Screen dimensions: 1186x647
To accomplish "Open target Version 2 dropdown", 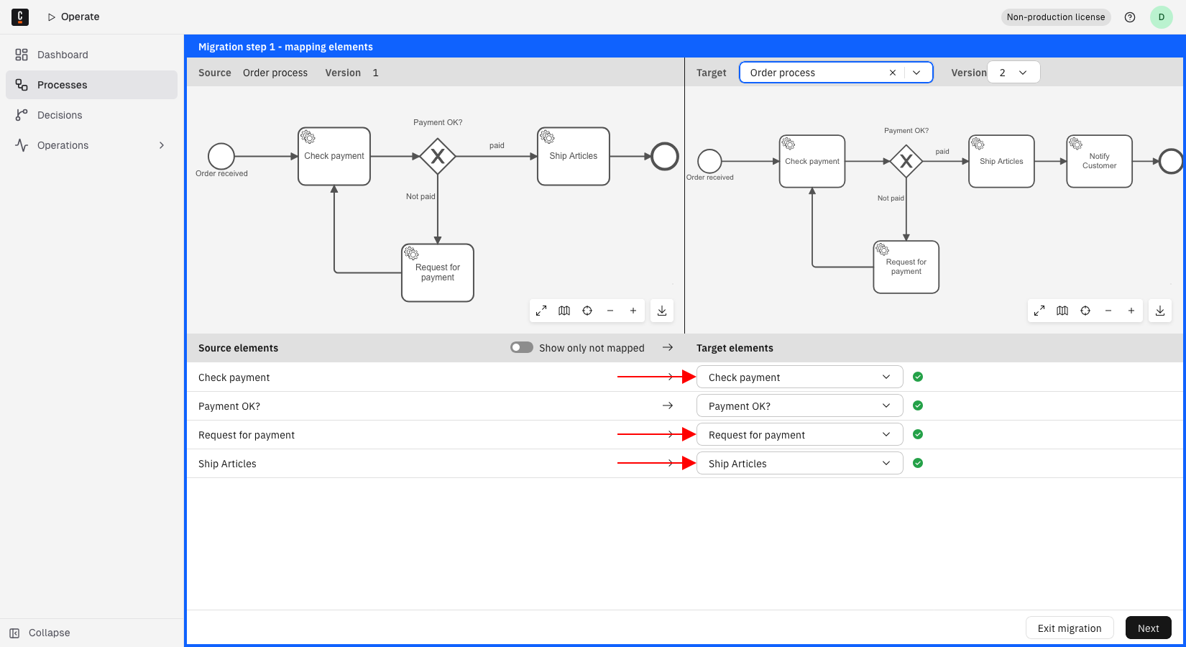I will [x=1013, y=73].
